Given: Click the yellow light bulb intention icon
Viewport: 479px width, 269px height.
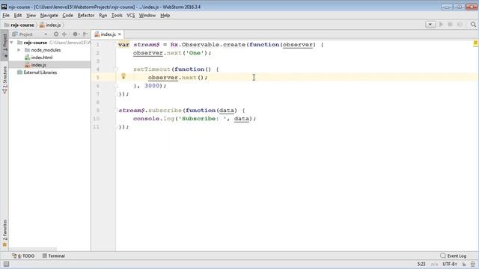Looking at the screenshot, I should 123,76.
